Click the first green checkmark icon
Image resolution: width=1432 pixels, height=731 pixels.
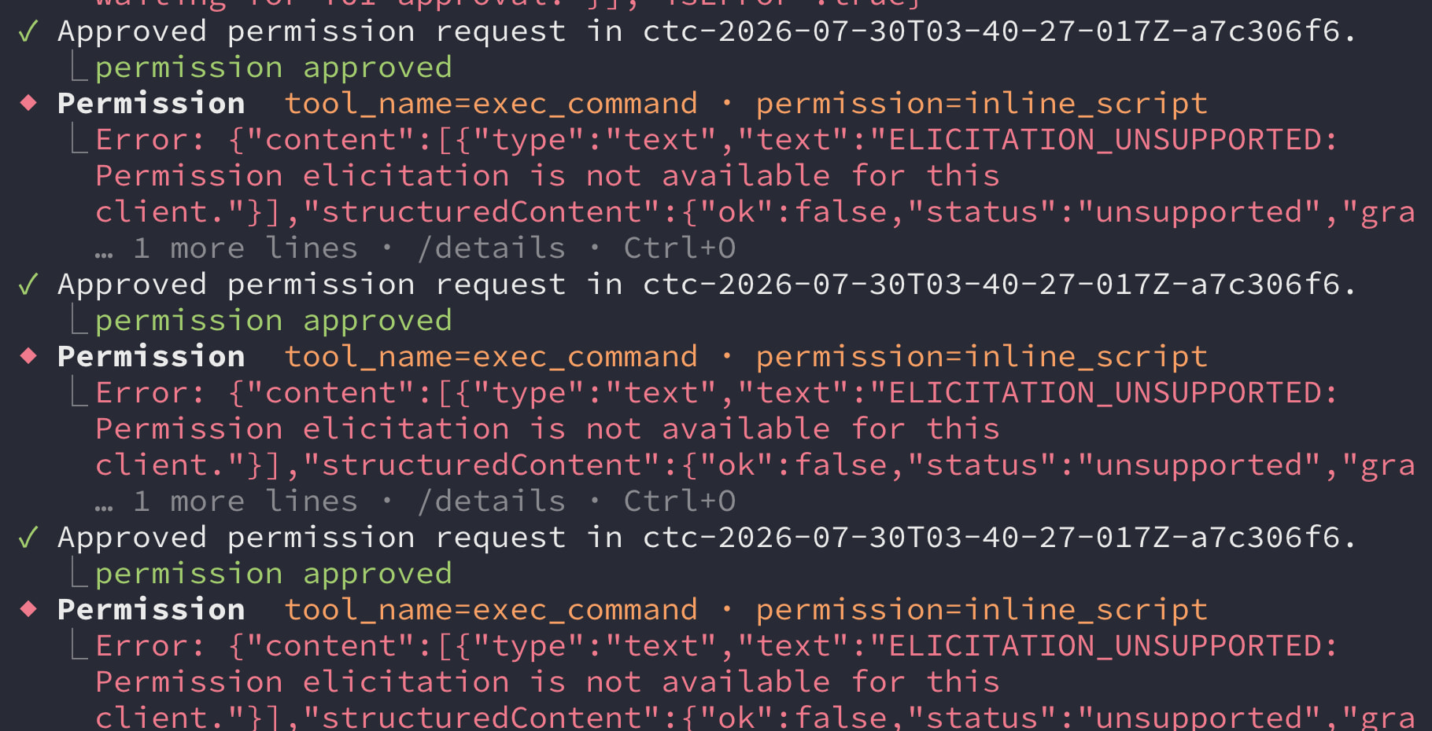click(28, 32)
